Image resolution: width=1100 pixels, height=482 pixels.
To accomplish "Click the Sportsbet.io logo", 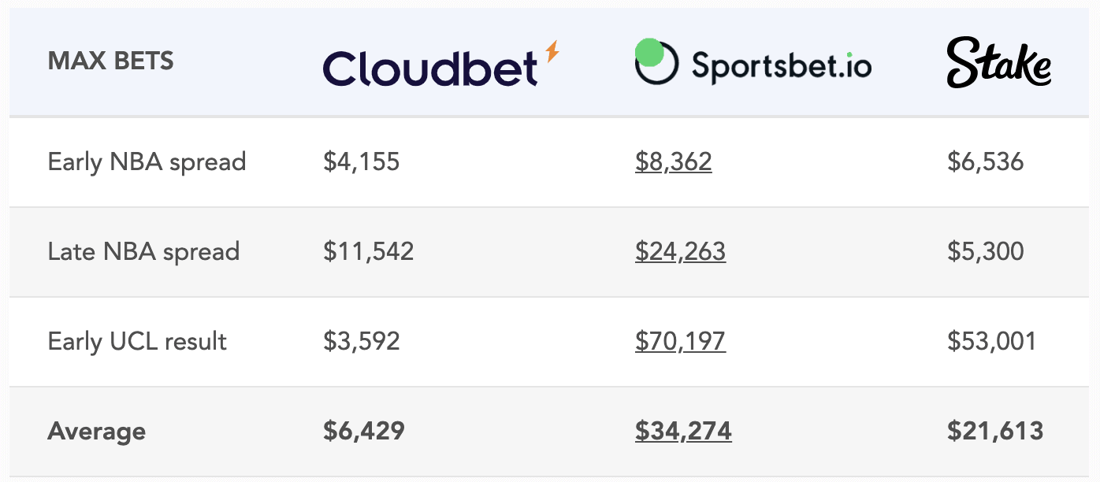I will [753, 61].
